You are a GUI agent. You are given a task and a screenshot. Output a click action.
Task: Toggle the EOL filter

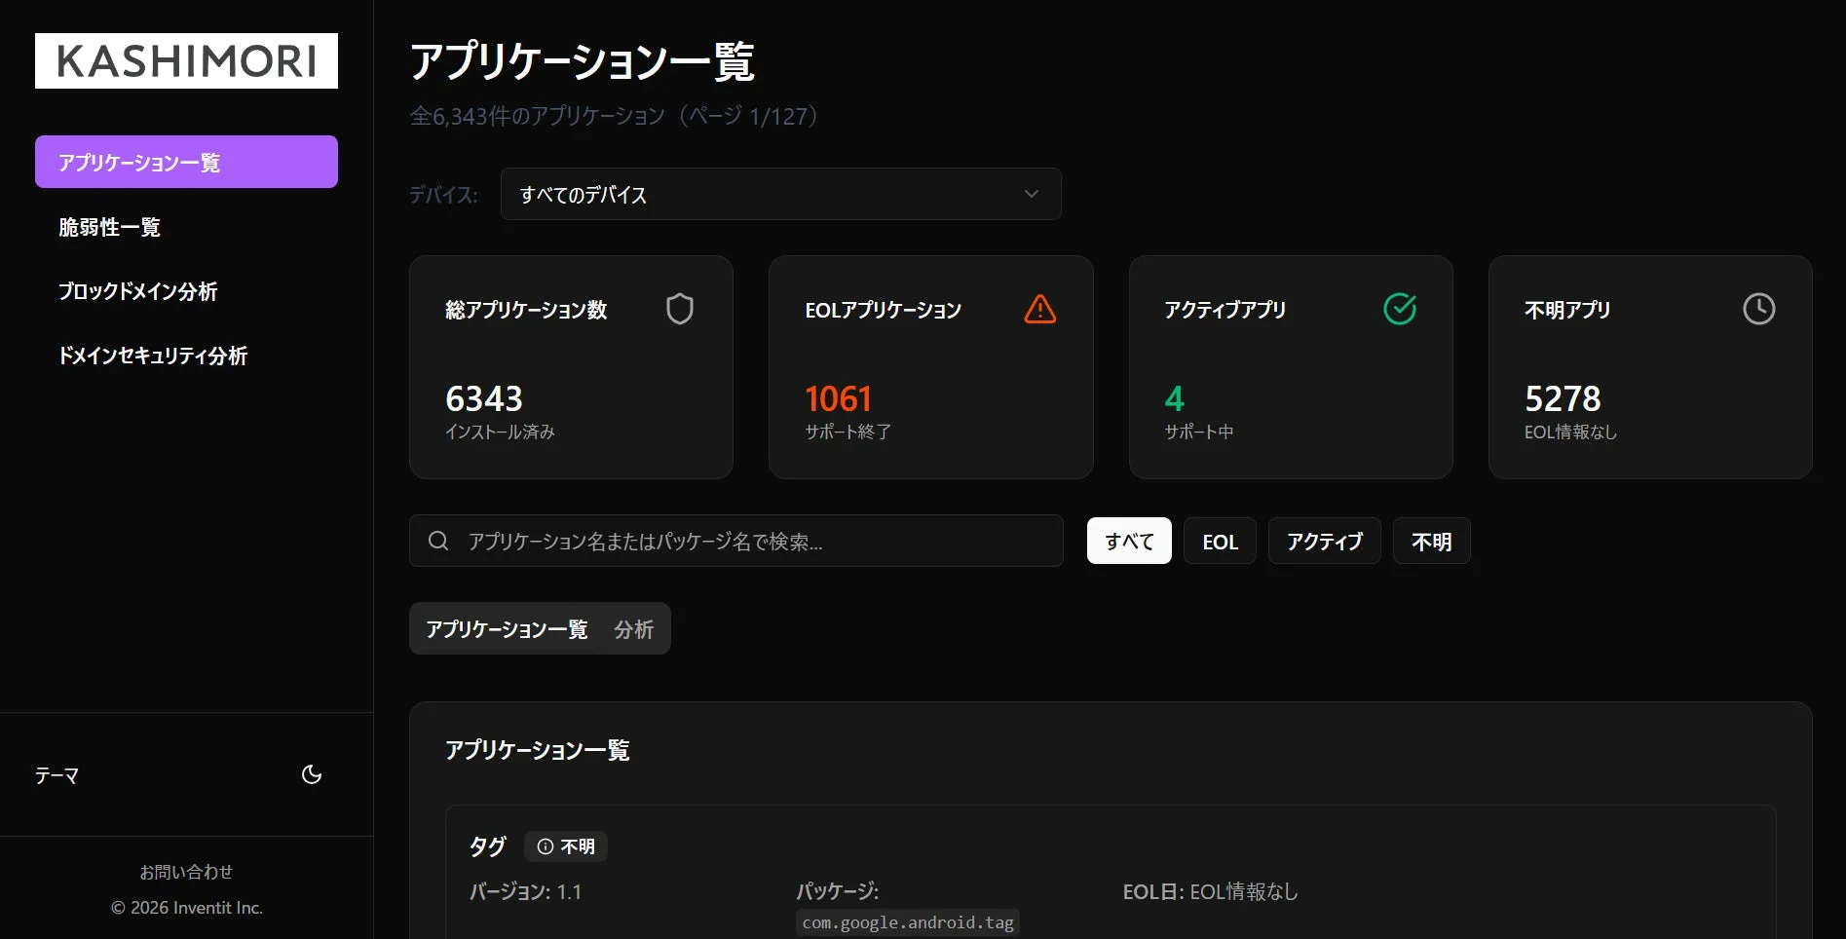1219,541
